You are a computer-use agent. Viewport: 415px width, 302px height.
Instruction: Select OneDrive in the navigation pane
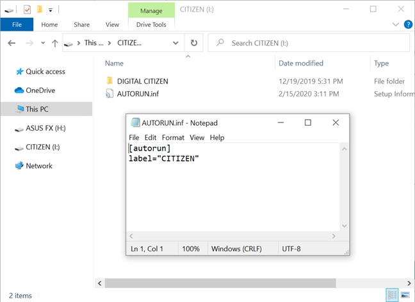(x=40, y=90)
